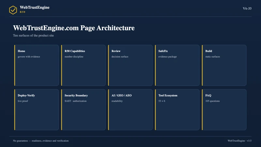Select the Security Boundary card title

click(76, 95)
